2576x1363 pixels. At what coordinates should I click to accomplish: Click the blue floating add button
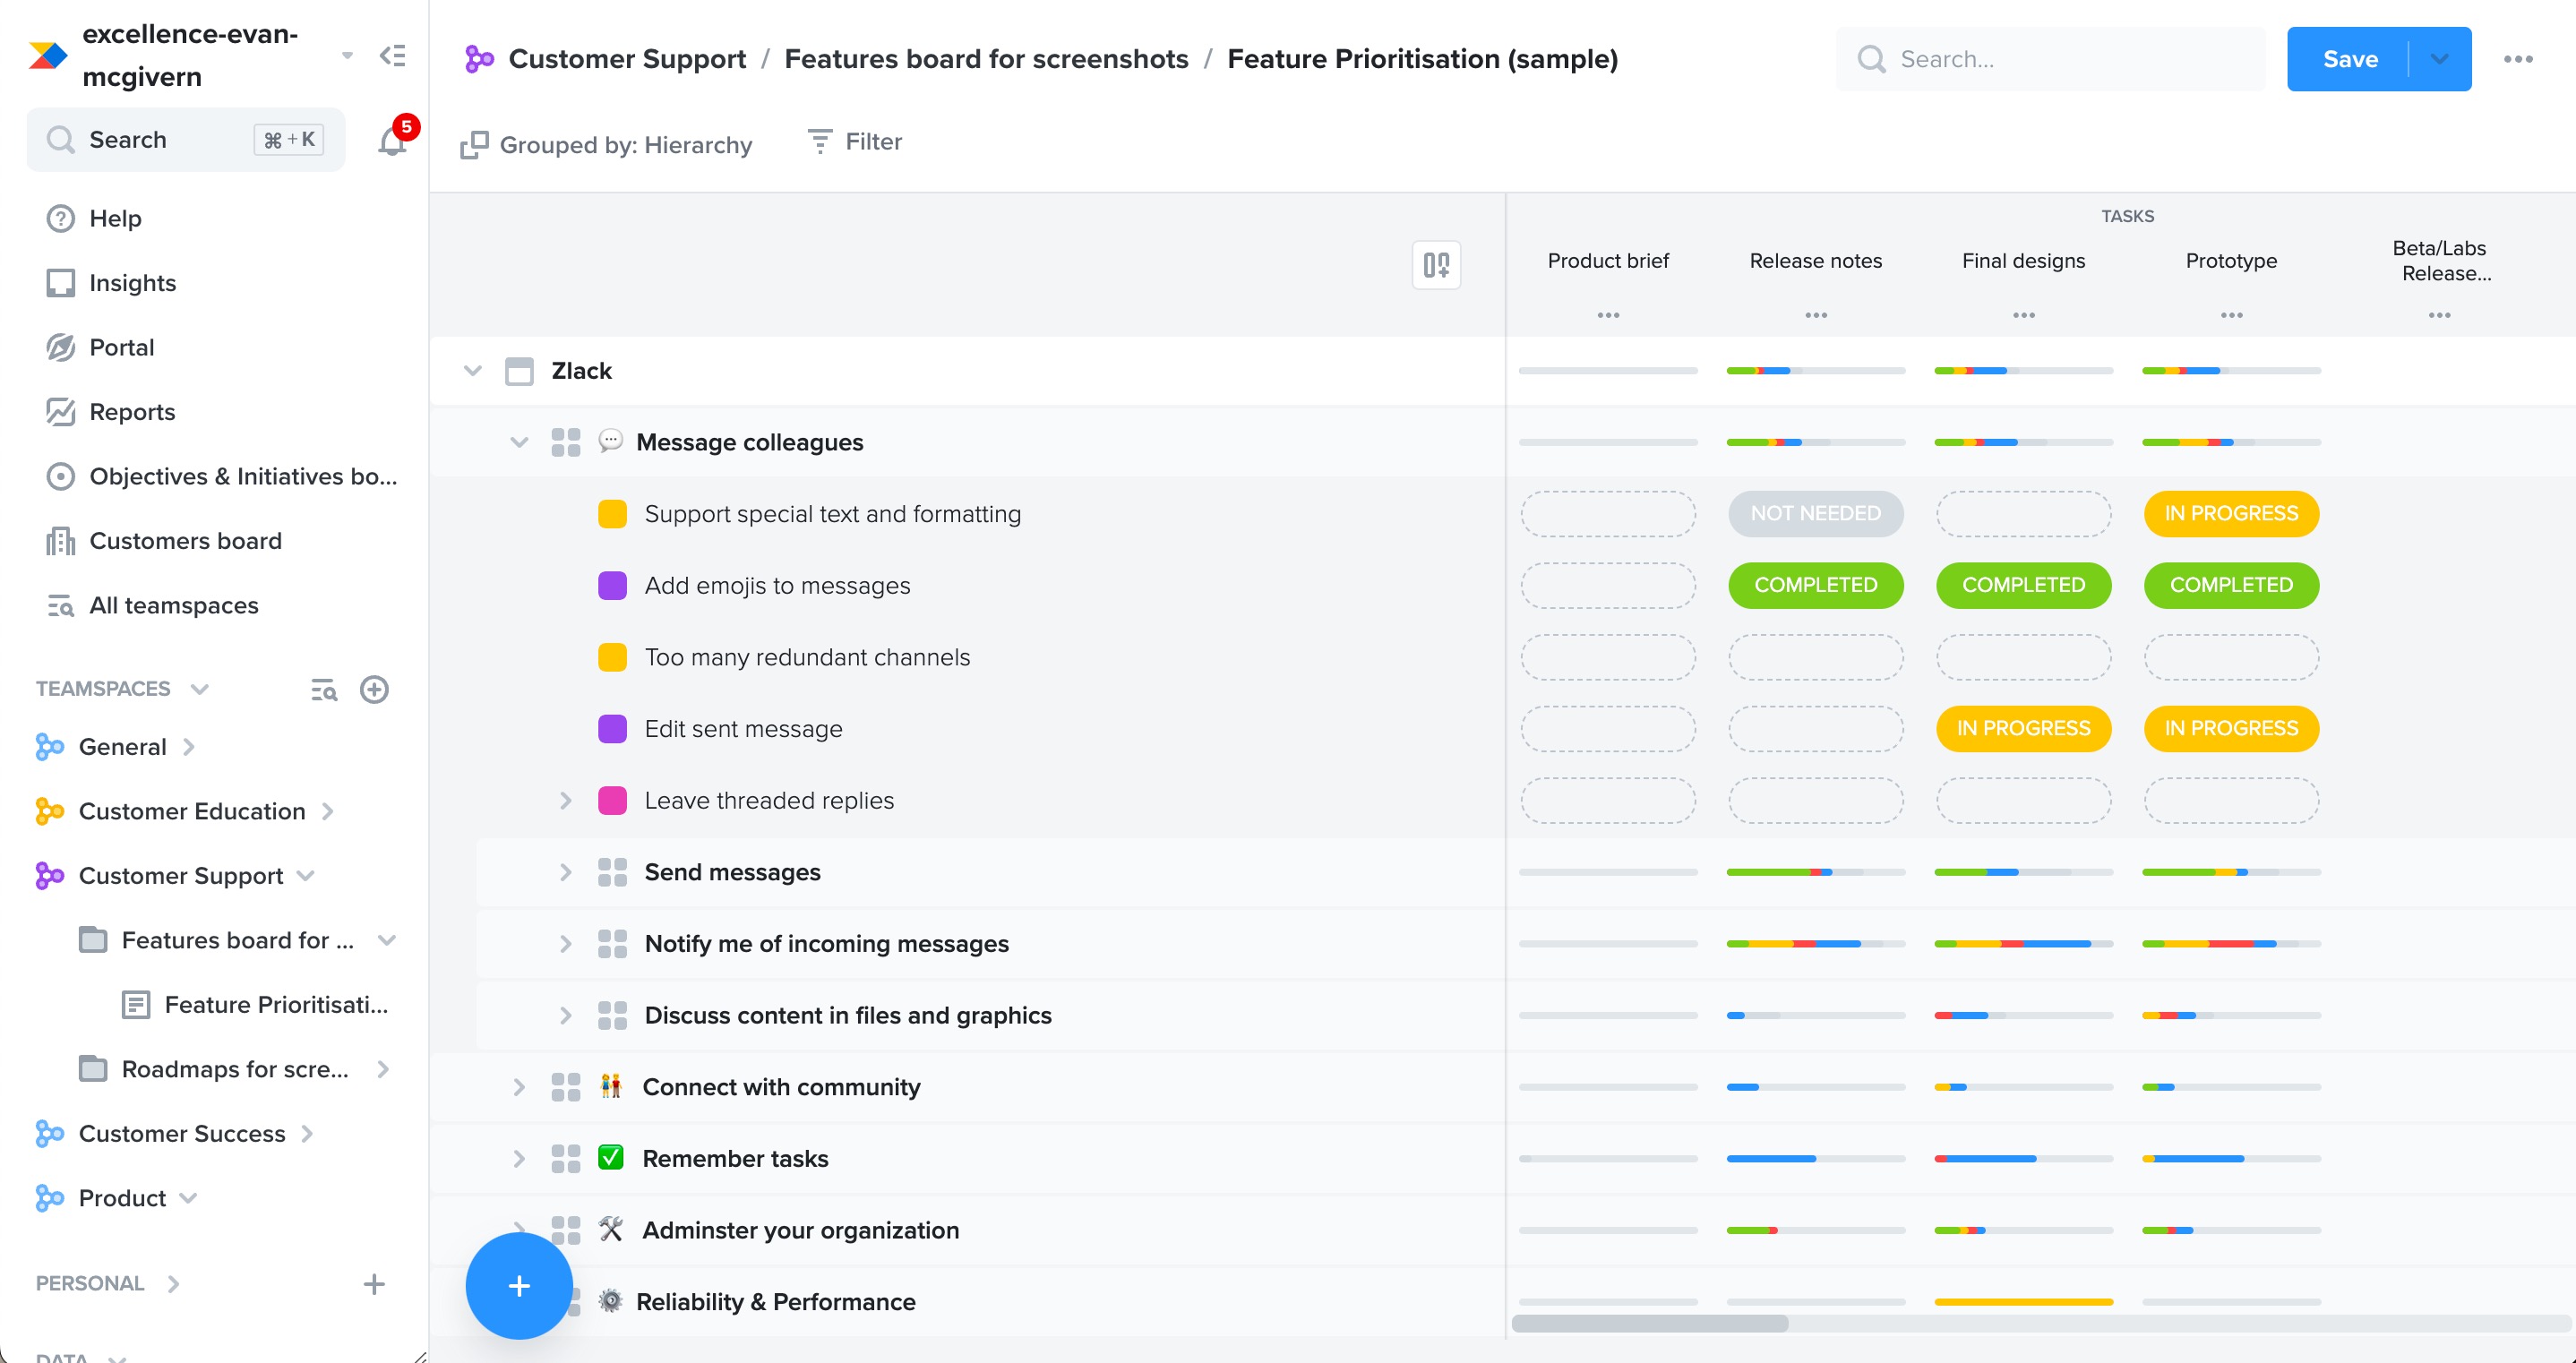coord(519,1286)
